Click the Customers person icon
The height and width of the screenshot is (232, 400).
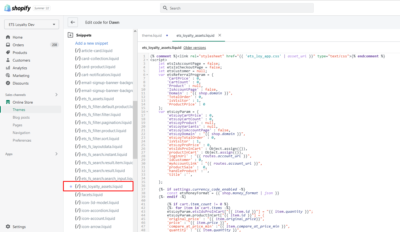[8, 60]
